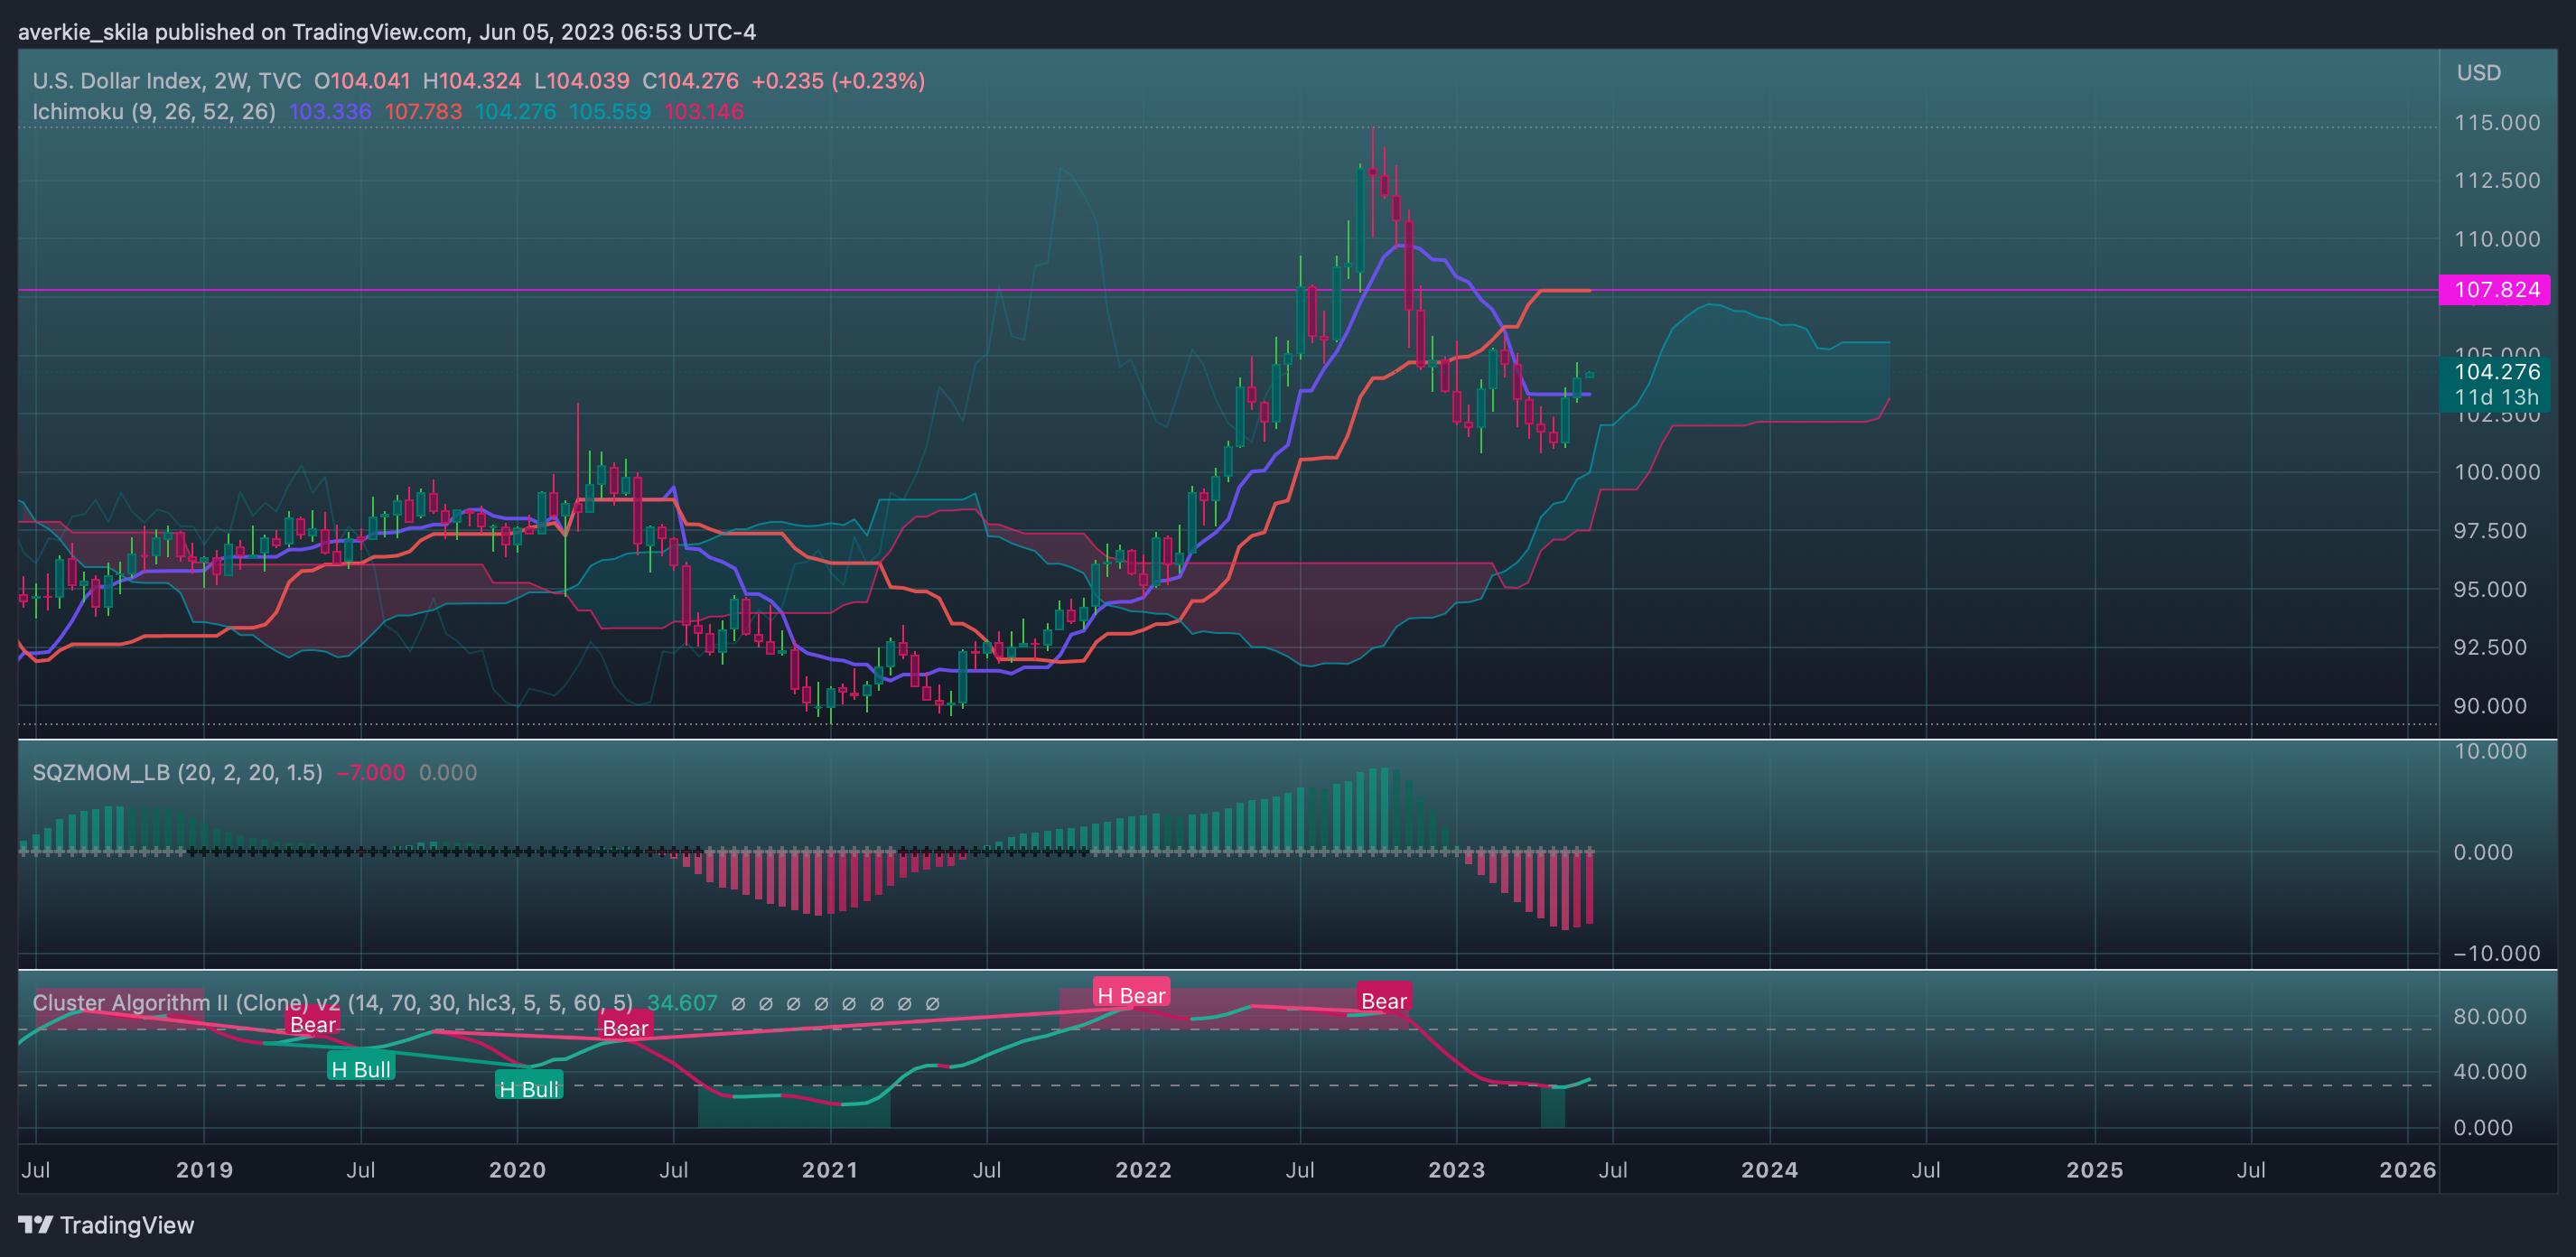The height and width of the screenshot is (1257, 2576).
Task: Click the 107.824 magenta price label
Action: click(2496, 290)
